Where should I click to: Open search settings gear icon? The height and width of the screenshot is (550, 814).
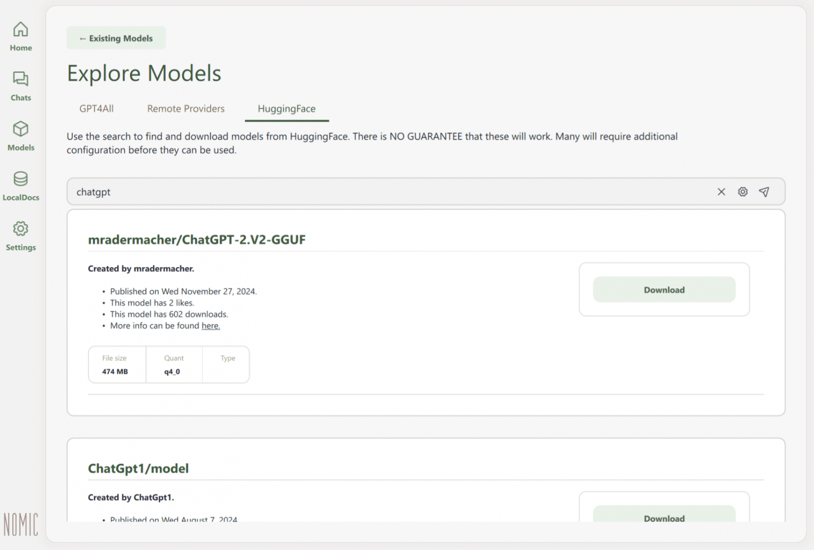click(743, 192)
